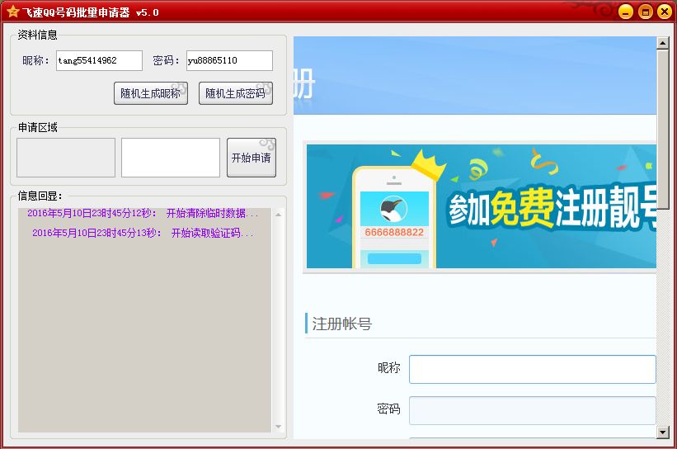
Task: Maximize the application window
Action: (646, 12)
